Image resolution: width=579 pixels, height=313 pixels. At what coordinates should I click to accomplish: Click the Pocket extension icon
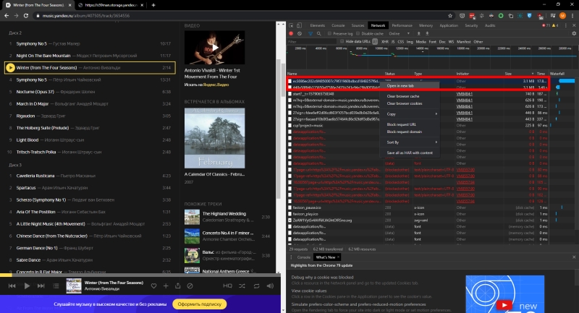point(462,16)
